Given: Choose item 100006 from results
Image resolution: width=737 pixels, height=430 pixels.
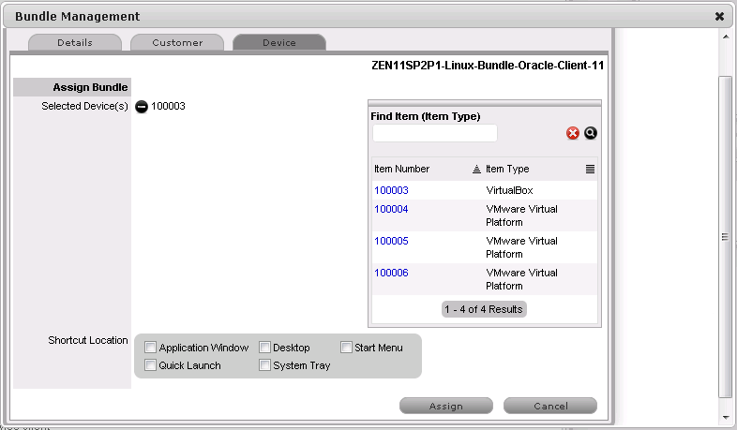Looking at the screenshot, I should coord(391,273).
